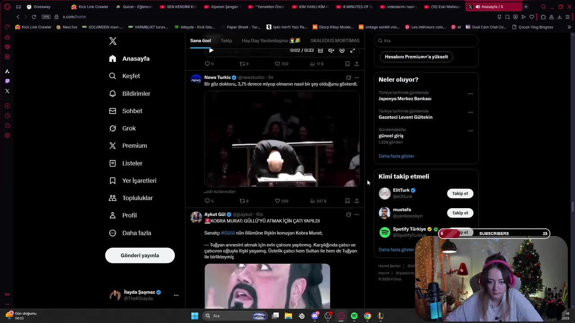Screen dimensions: 575x323
Task: Open Premium from sidebar
Action: (x=128, y=146)
